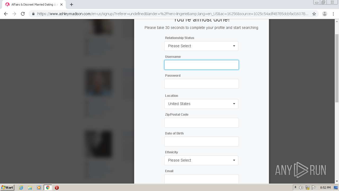
Task: Open Relationship Status dropdown
Action: tap(201, 46)
